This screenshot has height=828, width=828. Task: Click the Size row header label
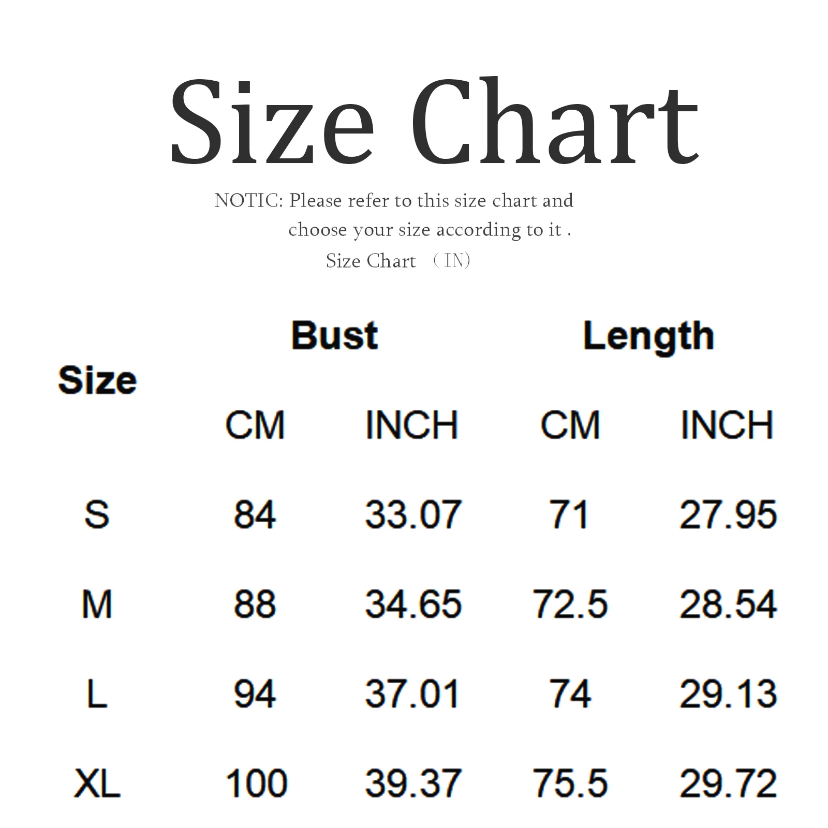[x=97, y=380]
